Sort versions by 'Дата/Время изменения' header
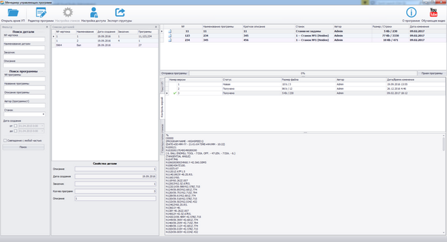The image size is (447, 242). [415, 80]
